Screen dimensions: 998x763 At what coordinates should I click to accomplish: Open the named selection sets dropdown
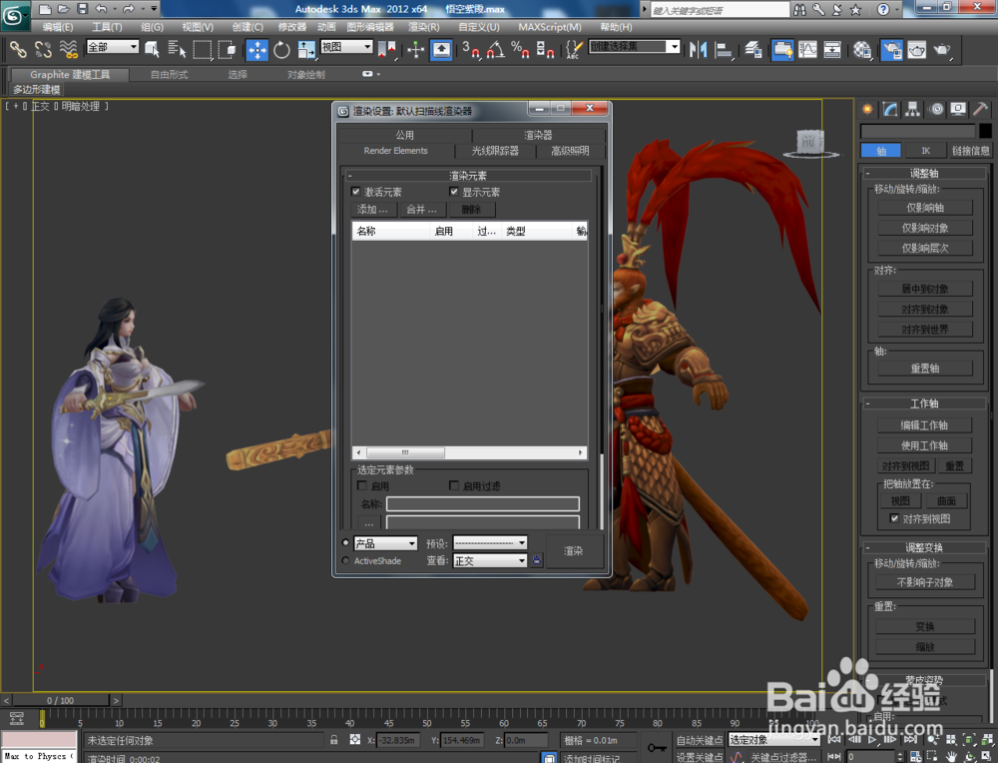click(635, 47)
